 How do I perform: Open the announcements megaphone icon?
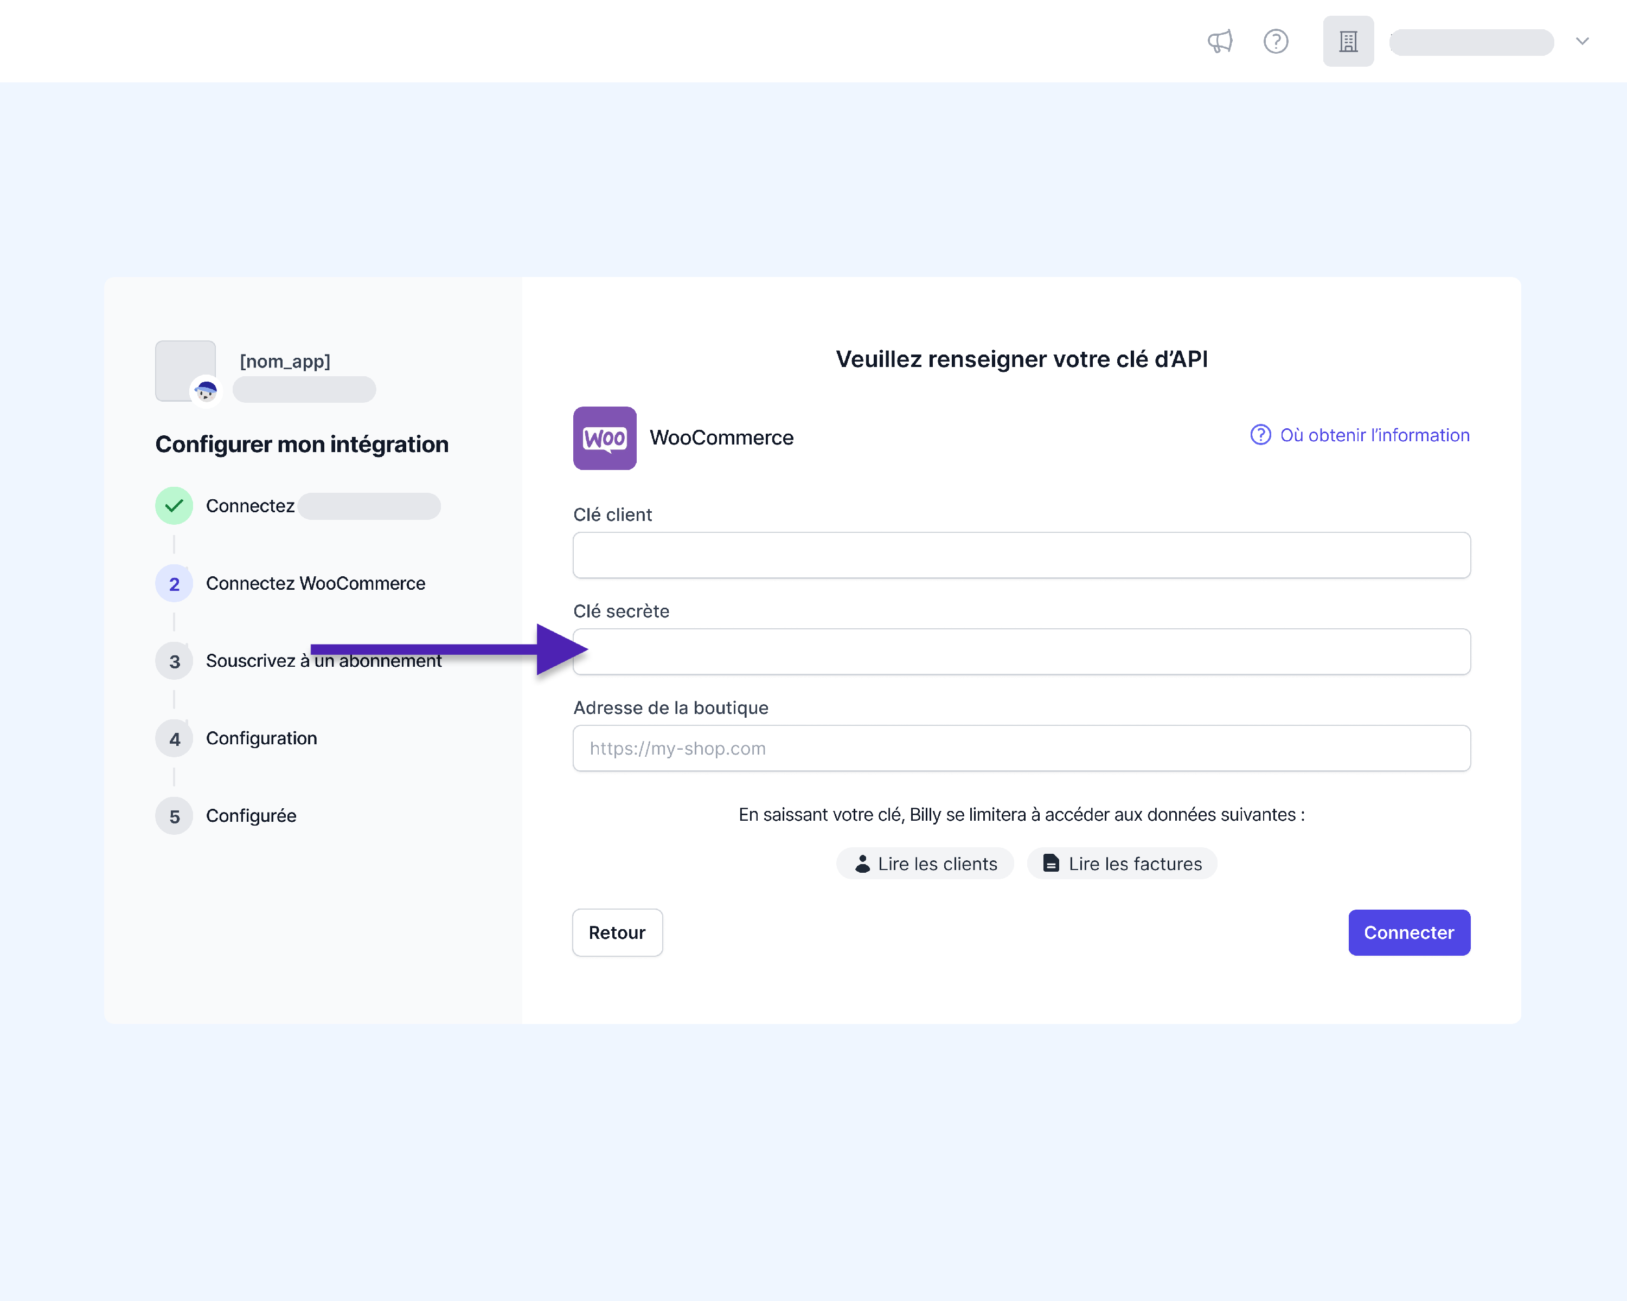pos(1220,42)
